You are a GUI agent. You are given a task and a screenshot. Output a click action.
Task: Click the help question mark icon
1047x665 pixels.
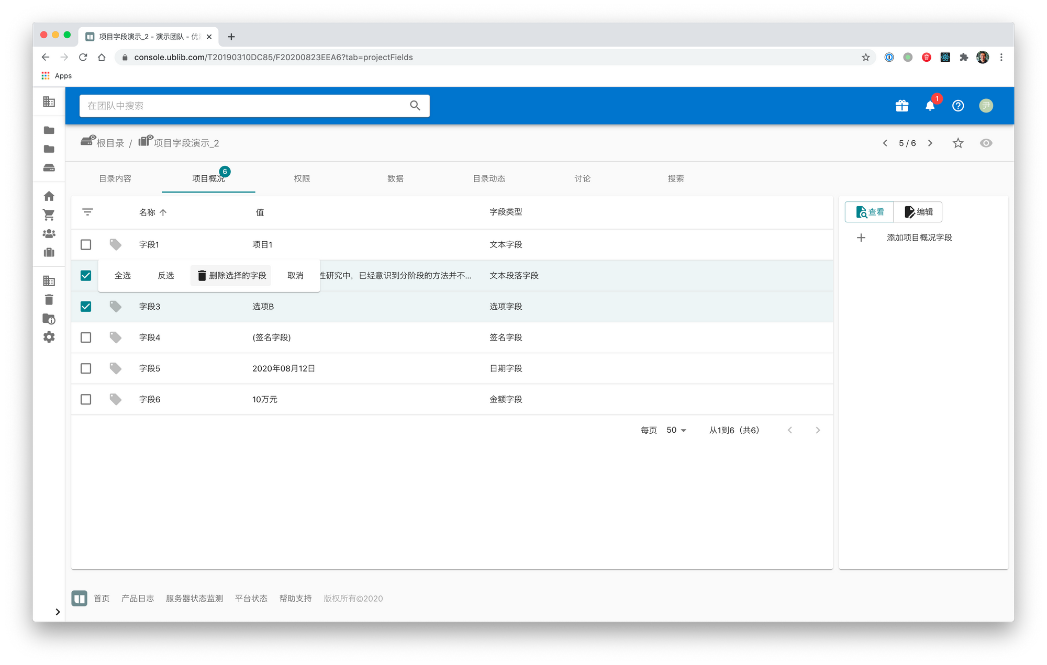point(957,106)
